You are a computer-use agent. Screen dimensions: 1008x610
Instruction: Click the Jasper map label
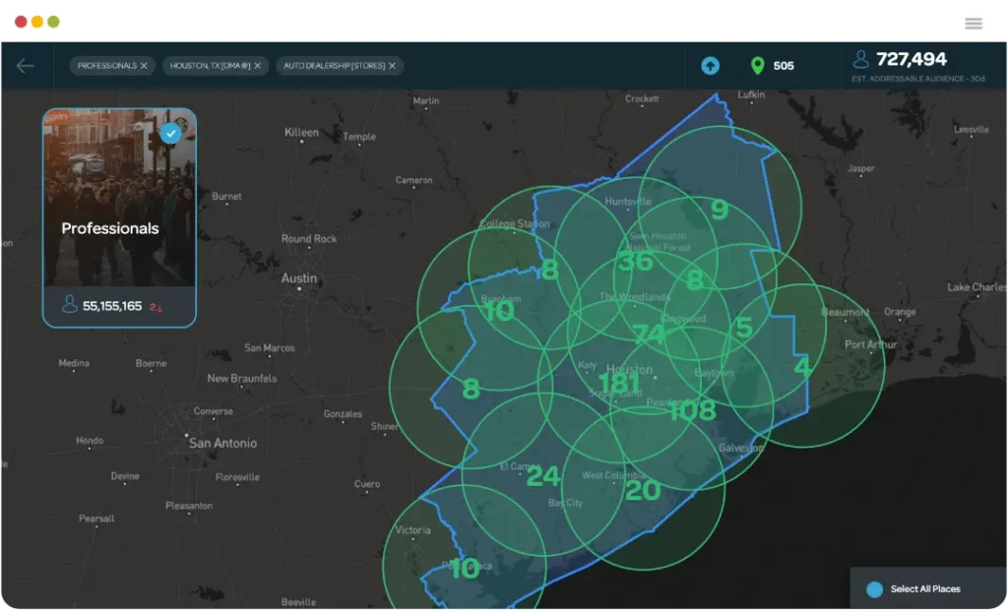click(860, 168)
